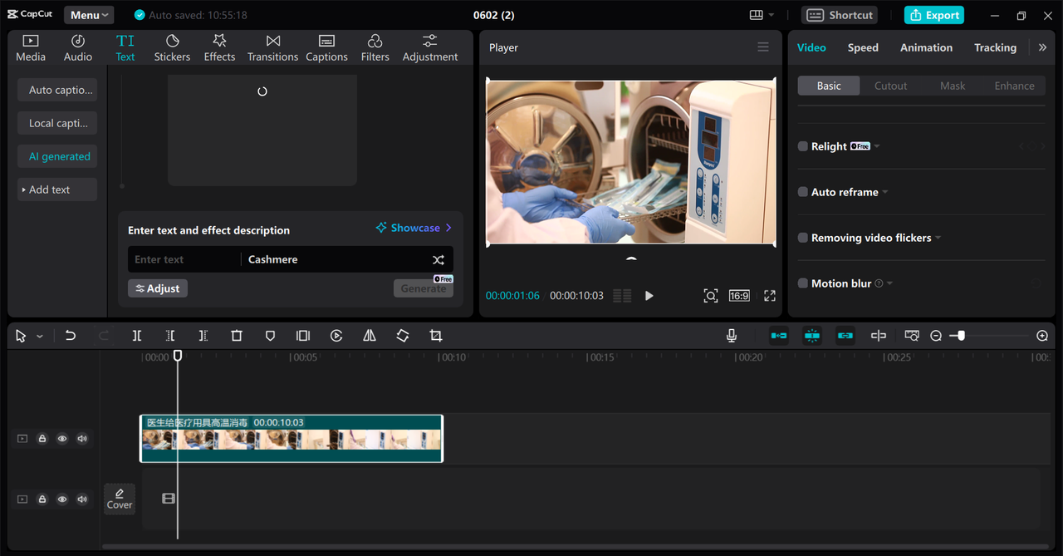Enter fullscreen player mode
The image size is (1063, 556).
[770, 296]
